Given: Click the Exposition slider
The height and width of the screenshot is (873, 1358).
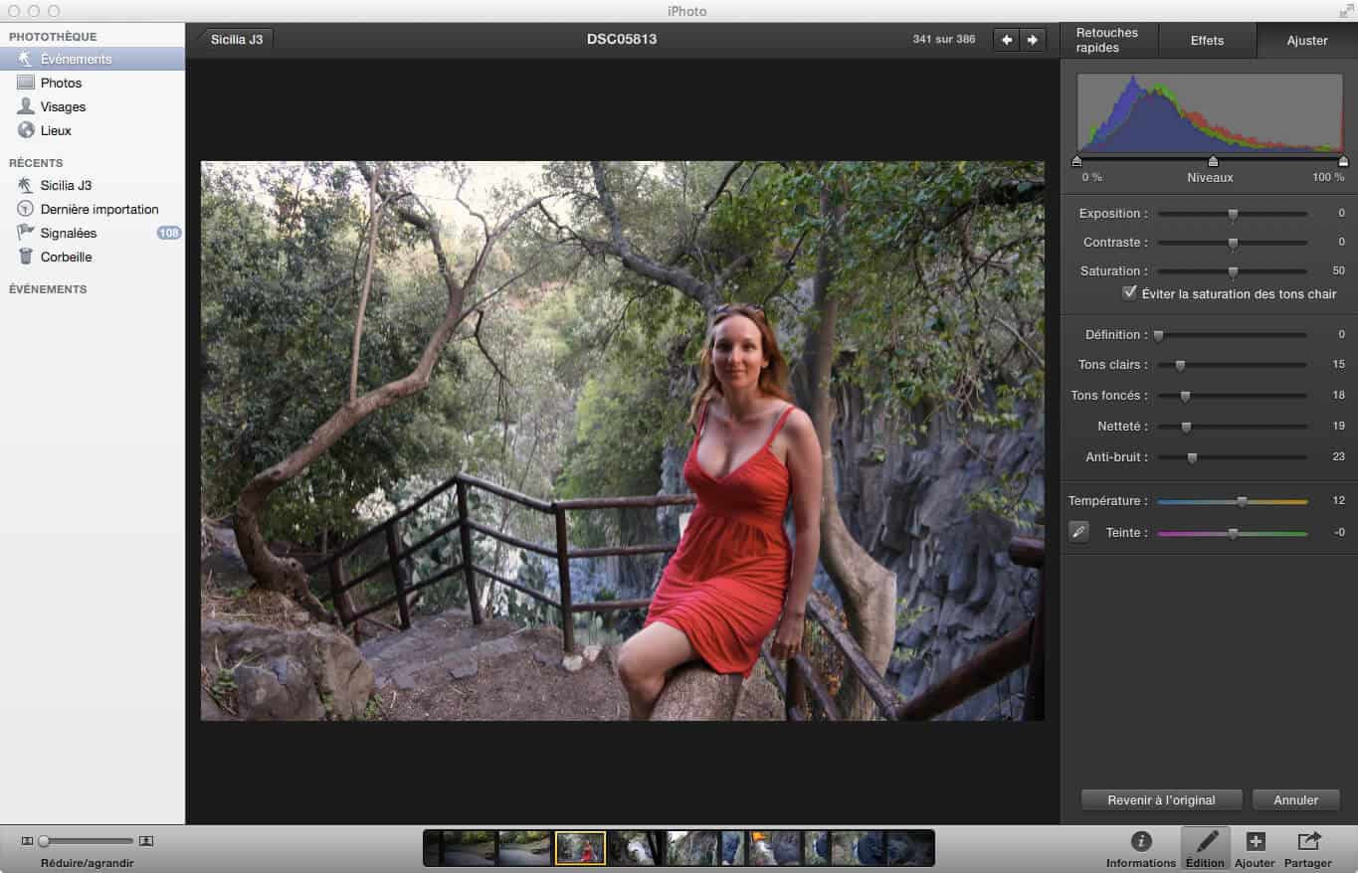Looking at the screenshot, I should 1232,214.
